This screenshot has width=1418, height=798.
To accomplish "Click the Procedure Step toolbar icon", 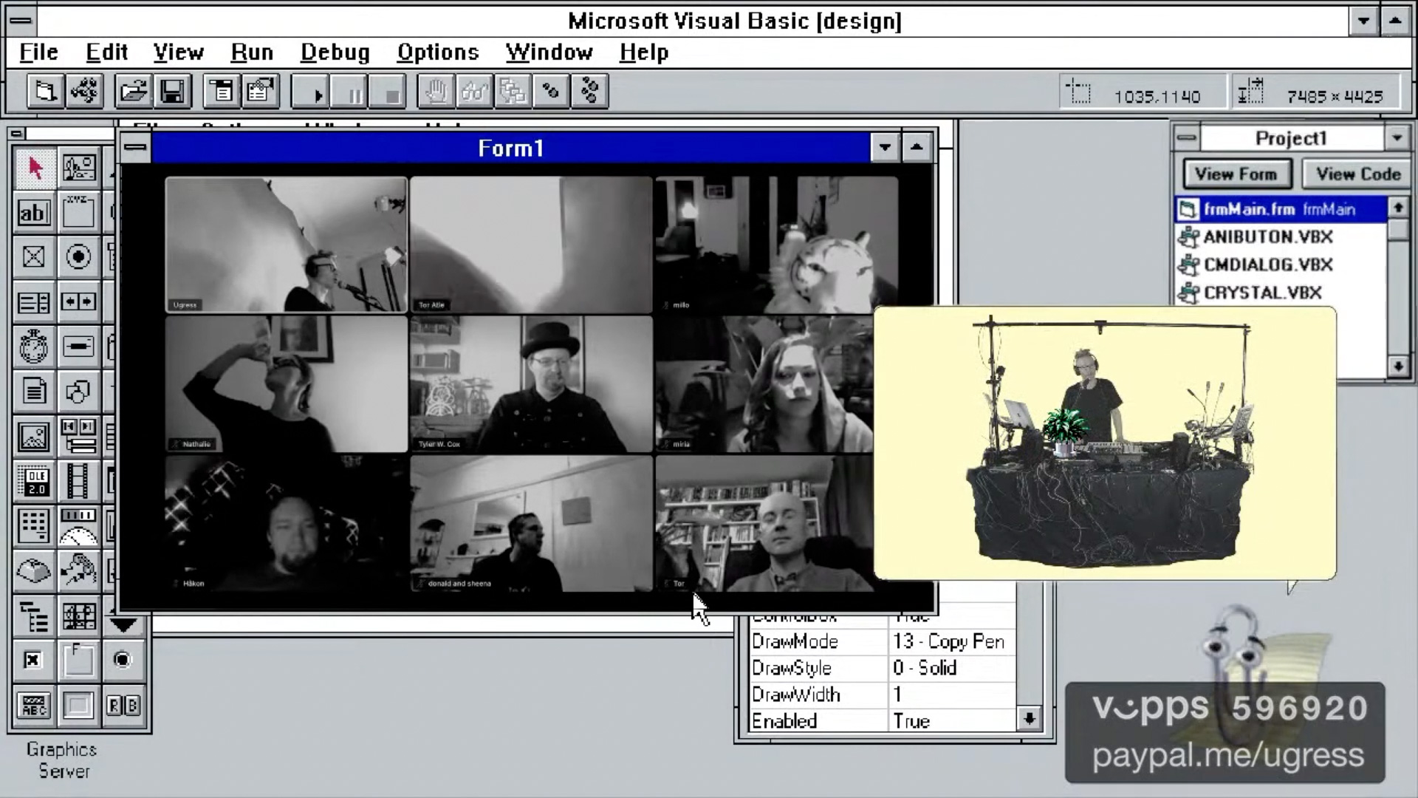I will [x=589, y=92].
